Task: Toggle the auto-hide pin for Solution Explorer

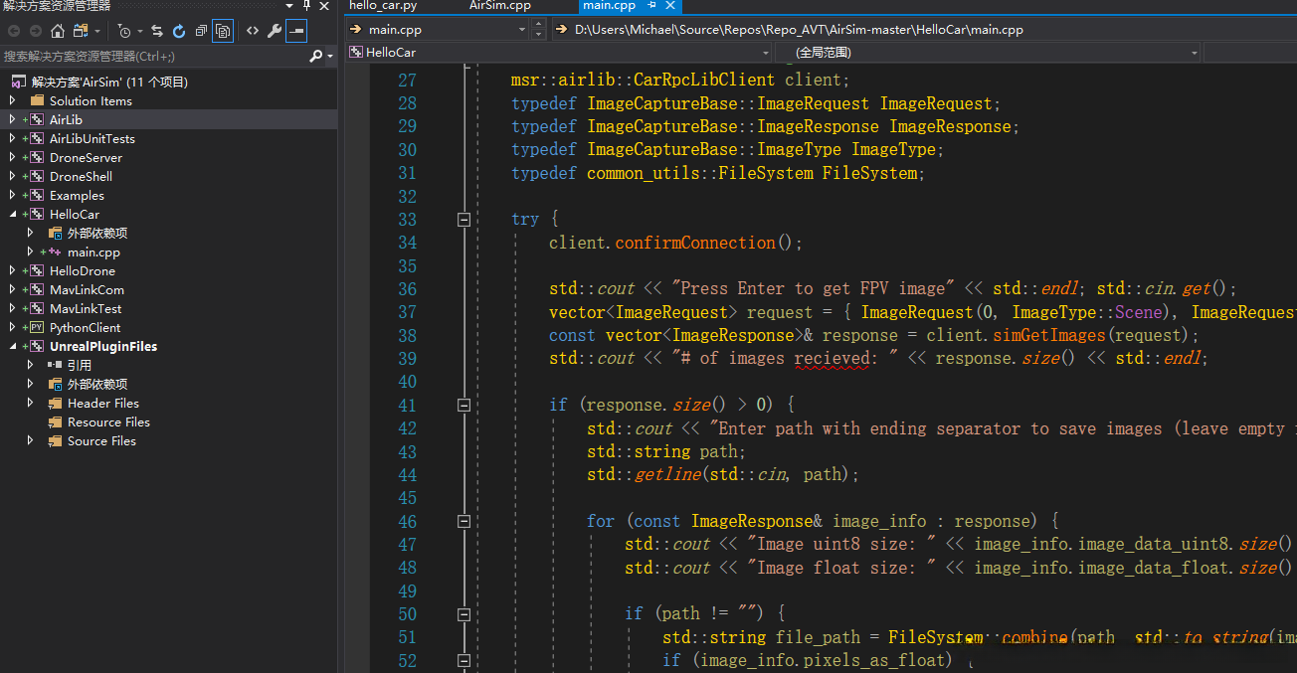Action: click(x=306, y=6)
